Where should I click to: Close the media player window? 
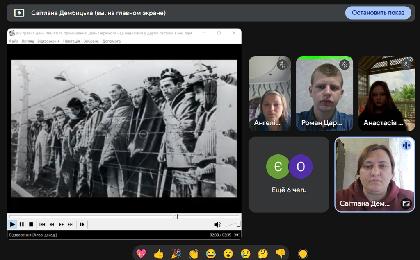point(234,33)
